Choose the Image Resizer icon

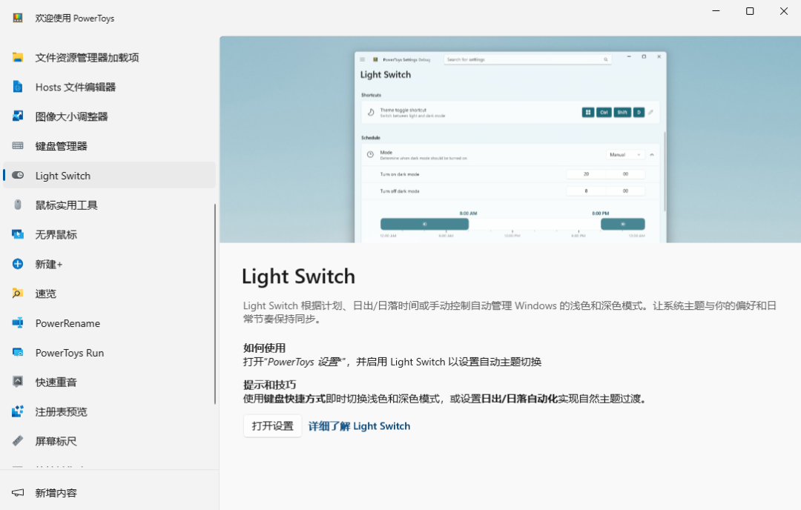point(18,116)
